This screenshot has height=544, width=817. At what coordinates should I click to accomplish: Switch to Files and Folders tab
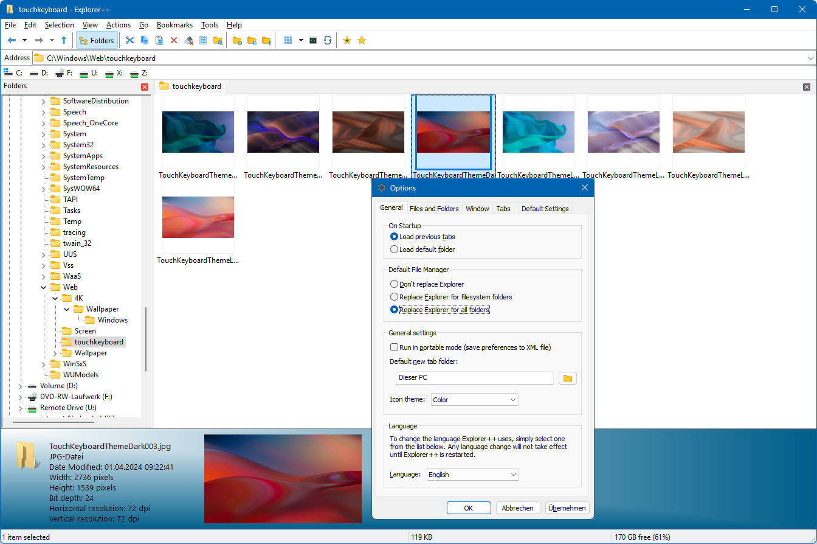434,209
